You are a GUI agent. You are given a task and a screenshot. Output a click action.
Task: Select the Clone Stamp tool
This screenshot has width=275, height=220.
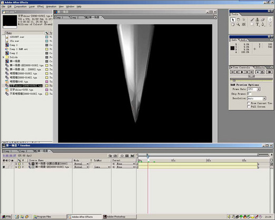257,19
